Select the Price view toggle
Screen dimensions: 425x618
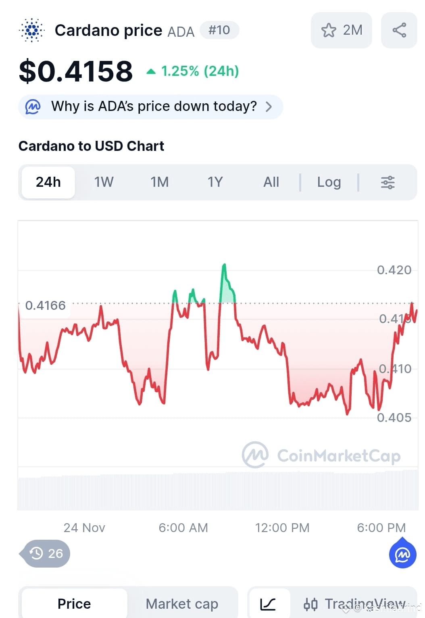pyautogui.click(x=74, y=604)
